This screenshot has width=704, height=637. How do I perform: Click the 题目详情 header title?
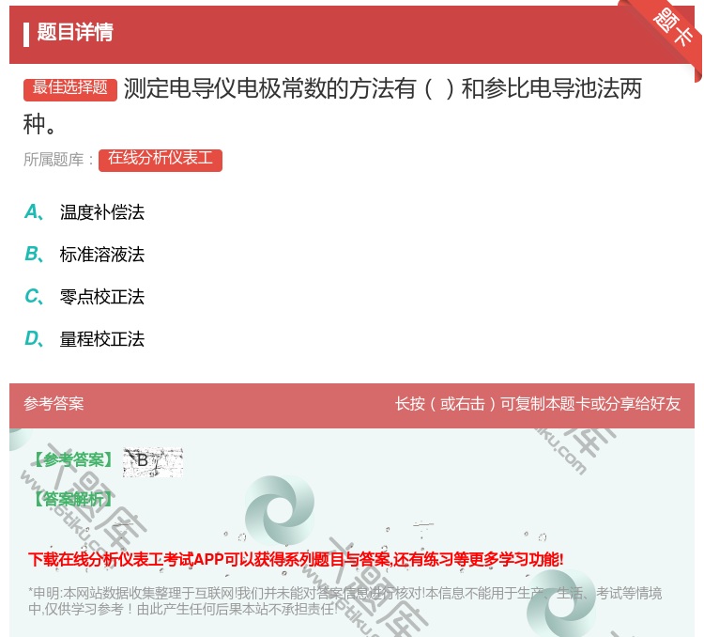(75, 32)
